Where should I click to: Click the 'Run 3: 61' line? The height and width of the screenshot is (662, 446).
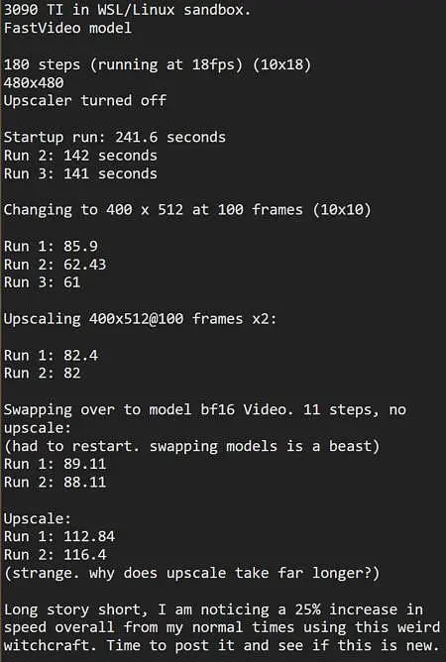coord(42,282)
